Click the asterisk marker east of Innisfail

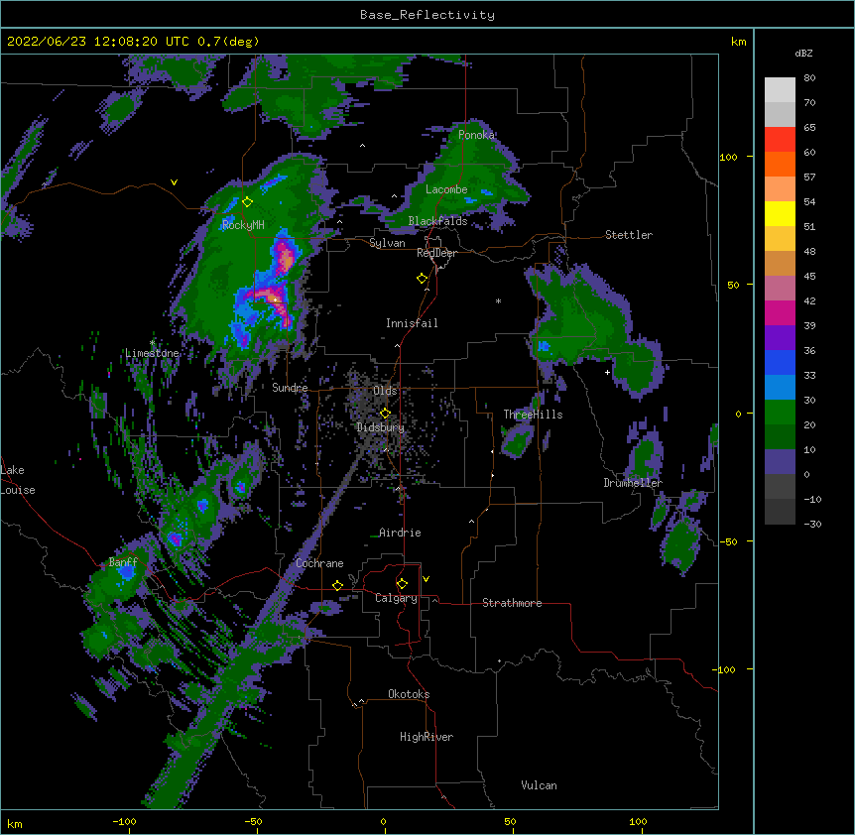(x=498, y=301)
